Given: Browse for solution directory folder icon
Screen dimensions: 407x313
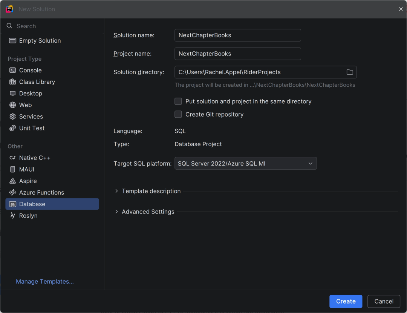Looking at the screenshot, I should [350, 72].
